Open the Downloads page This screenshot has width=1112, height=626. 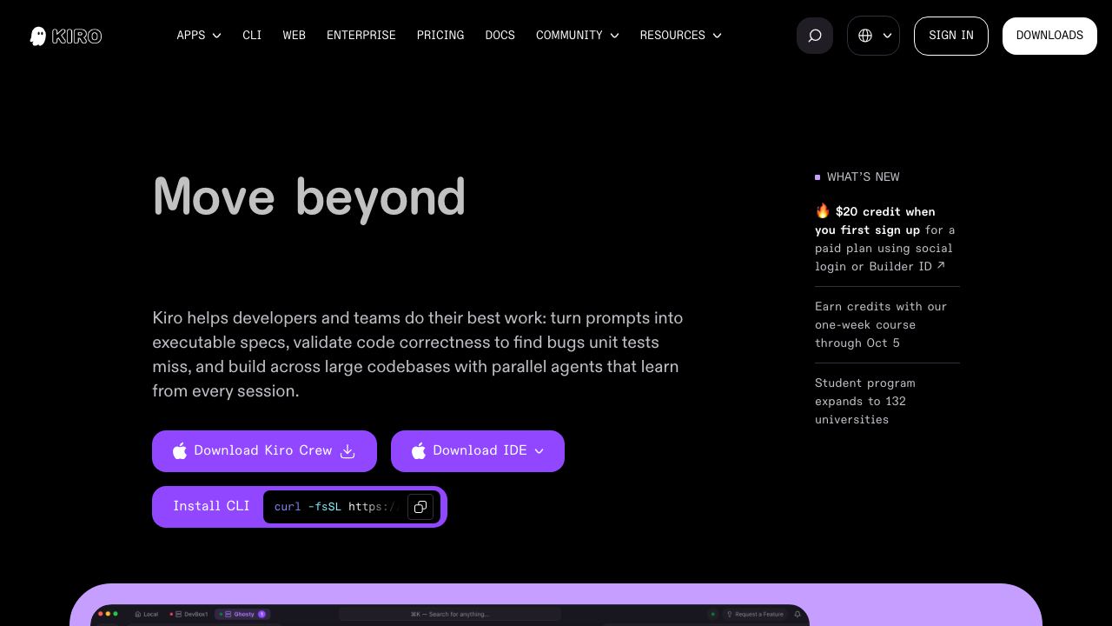[x=1049, y=36]
